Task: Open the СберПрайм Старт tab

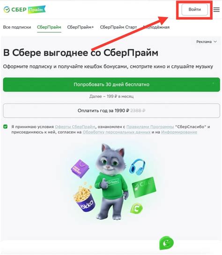Action: [x=118, y=27]
